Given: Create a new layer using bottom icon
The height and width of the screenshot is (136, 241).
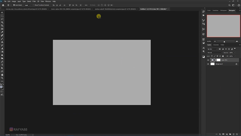Looking at the screenshot, I should pyautogui.click(x=234, y=134).
